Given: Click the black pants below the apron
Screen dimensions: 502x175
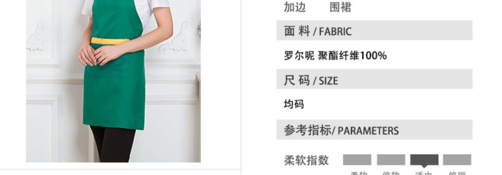Looking at the screenshot, I should point(113,144).
